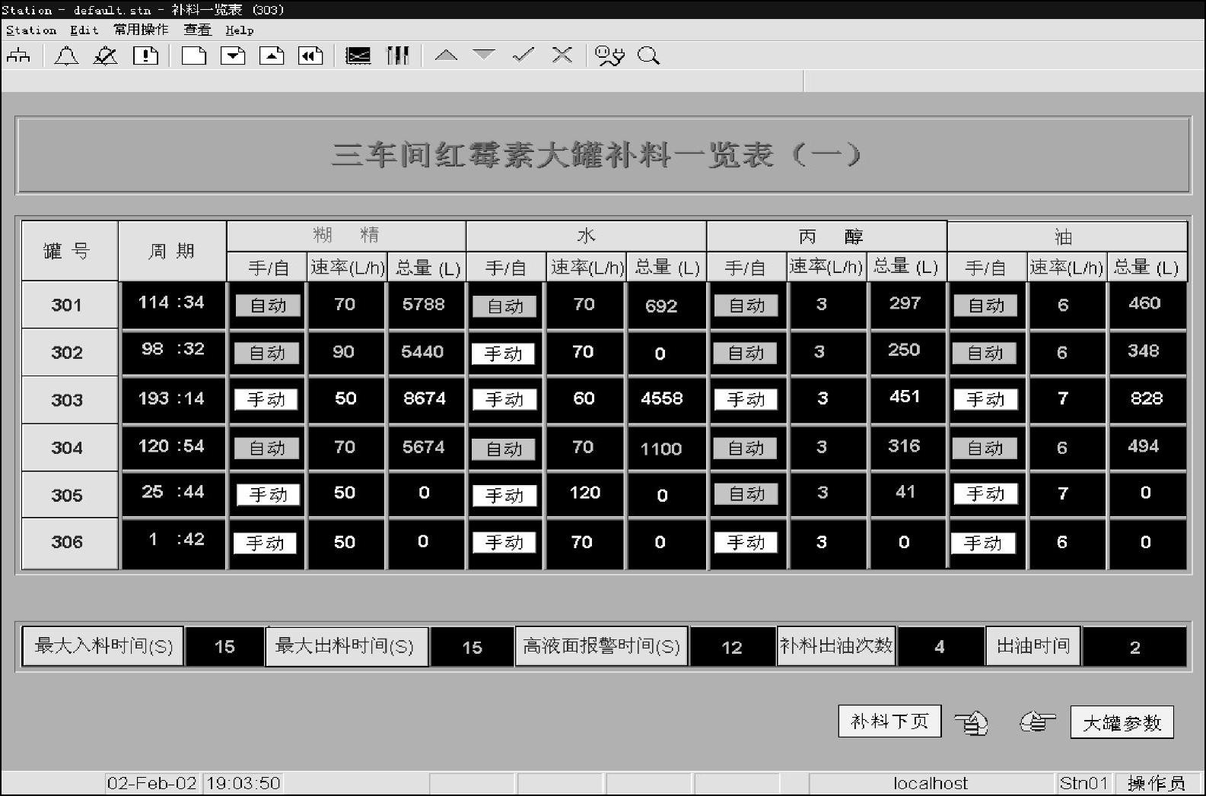The width and height of the screenshot is (1206, 796).
Task: Click the lower value down-arrow icon
Action: pyautogui.click(x=484, y=55)
